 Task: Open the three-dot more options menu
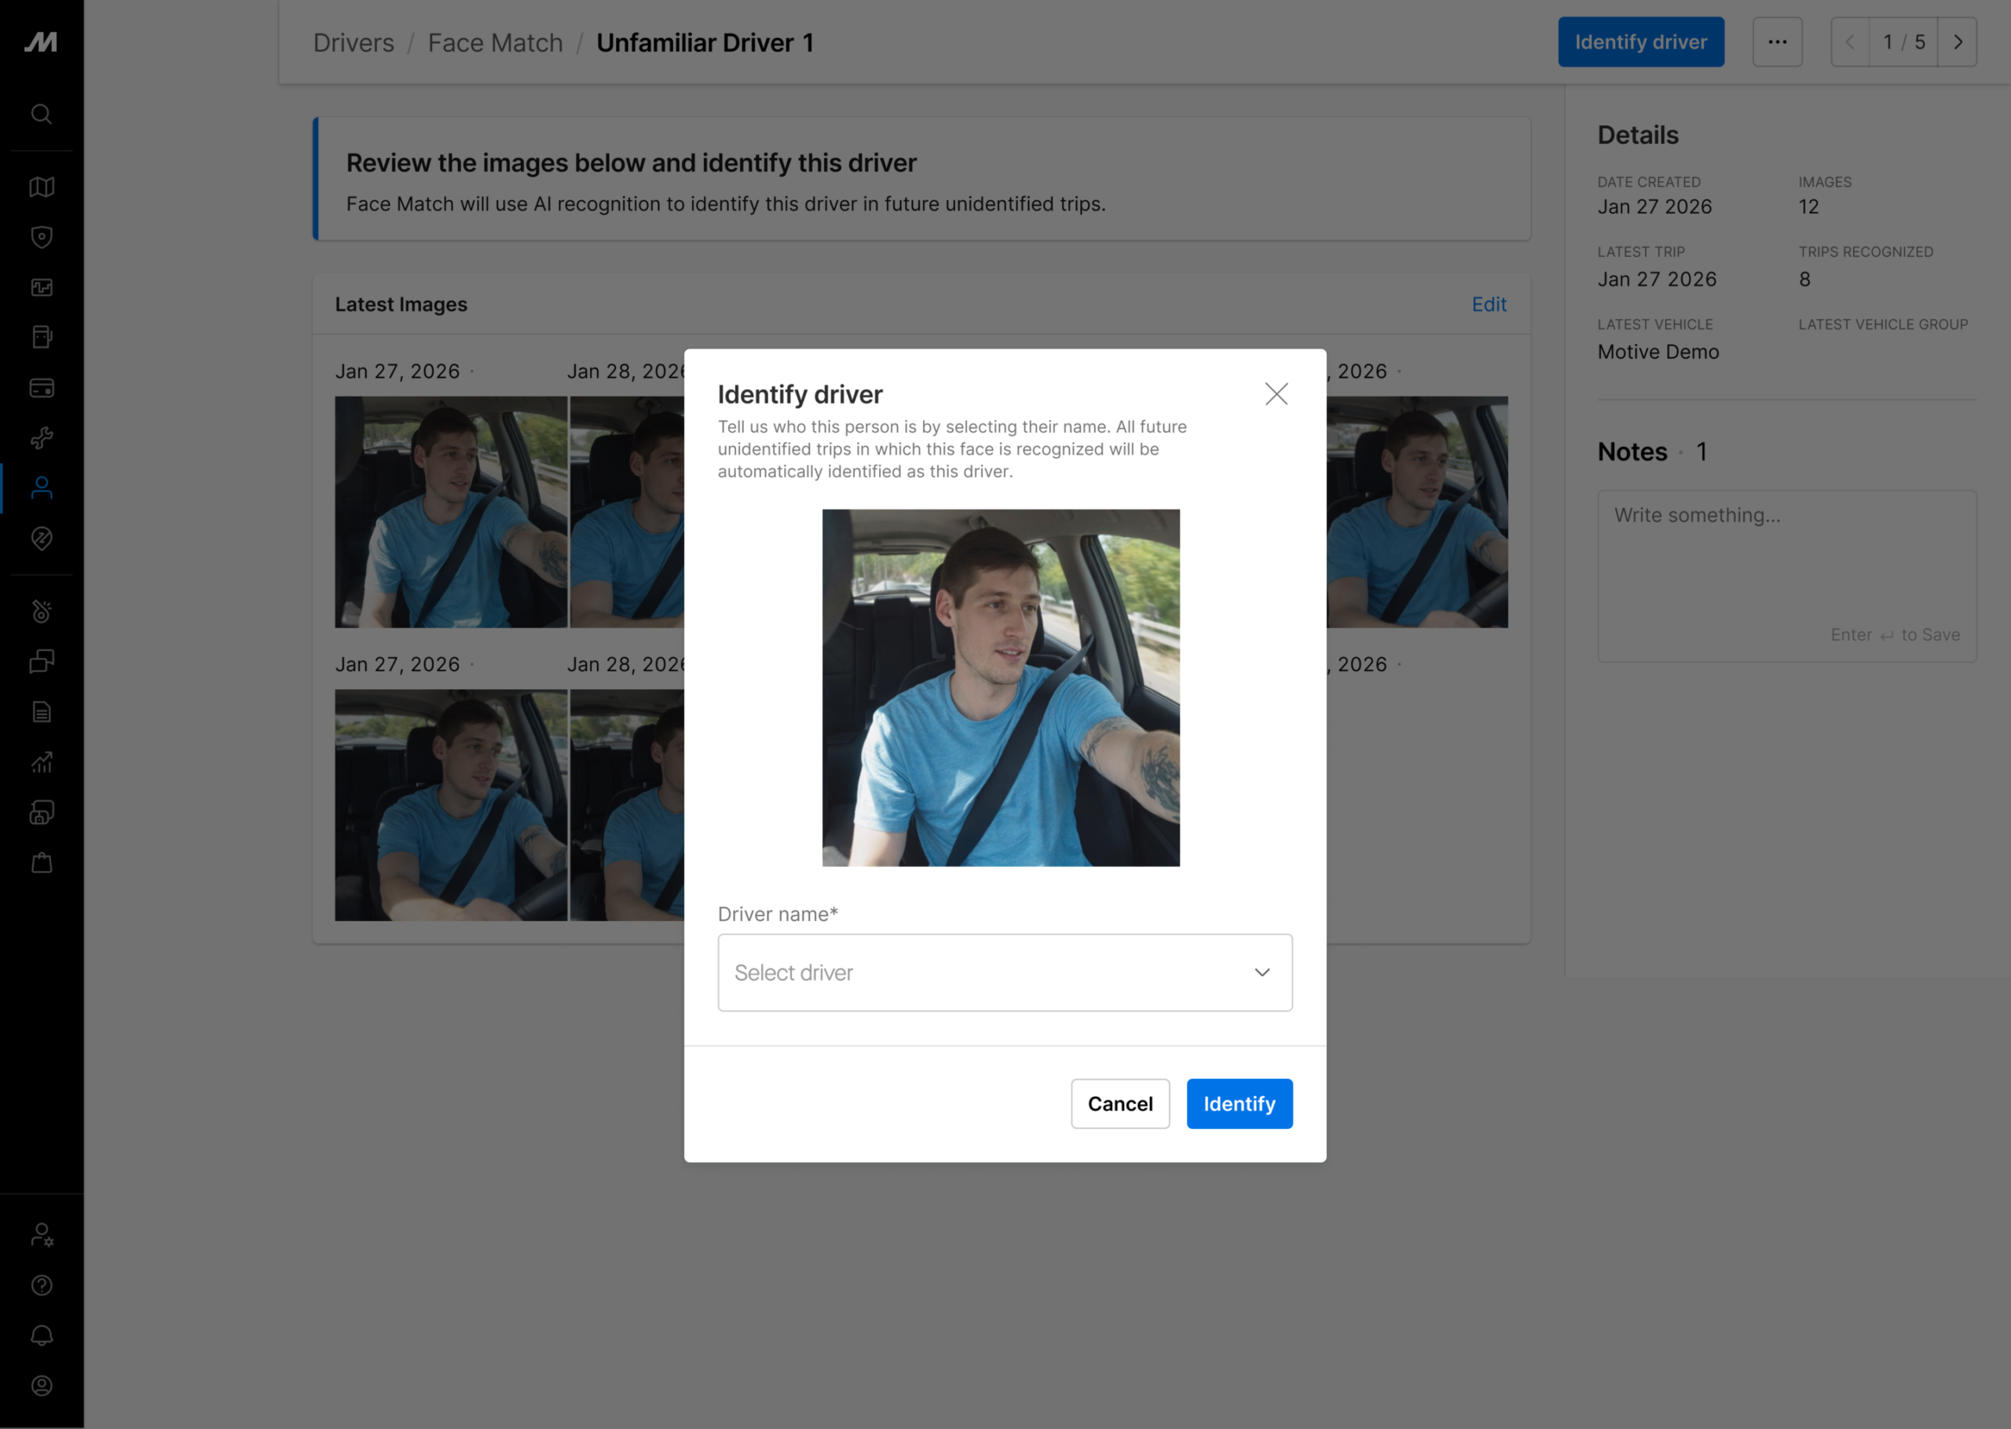click(1777, 42)
